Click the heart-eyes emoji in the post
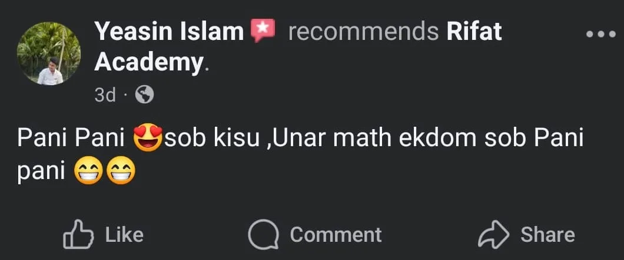 tap(148, 141)
